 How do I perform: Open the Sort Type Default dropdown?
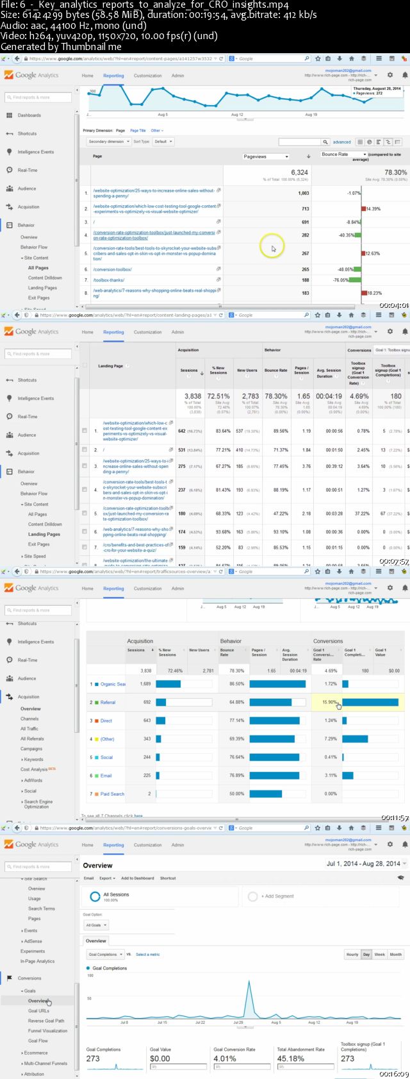pos(163,142)
